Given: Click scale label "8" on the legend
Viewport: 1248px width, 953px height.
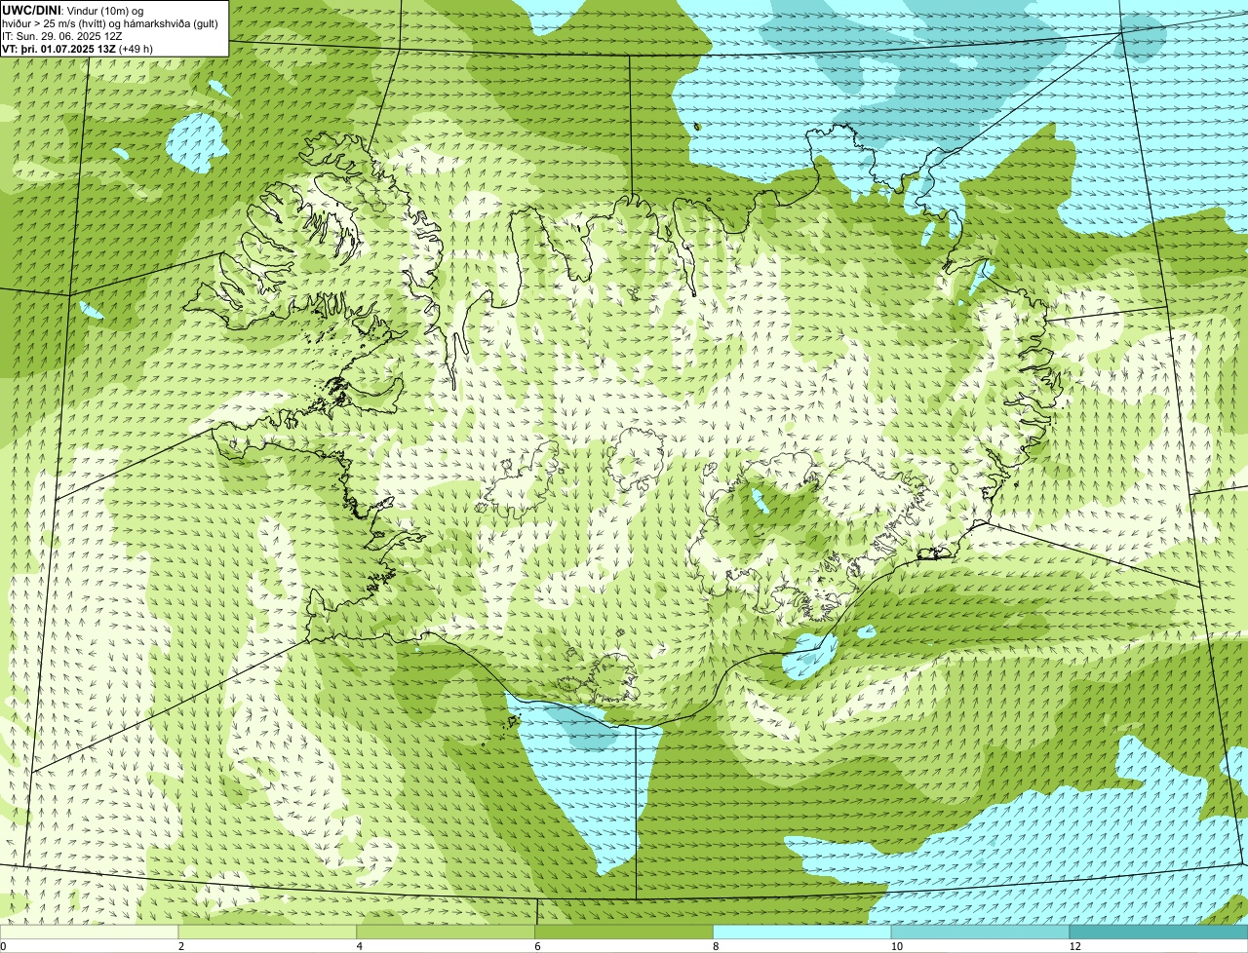Looking at the screenshot, I should point(716,946).
